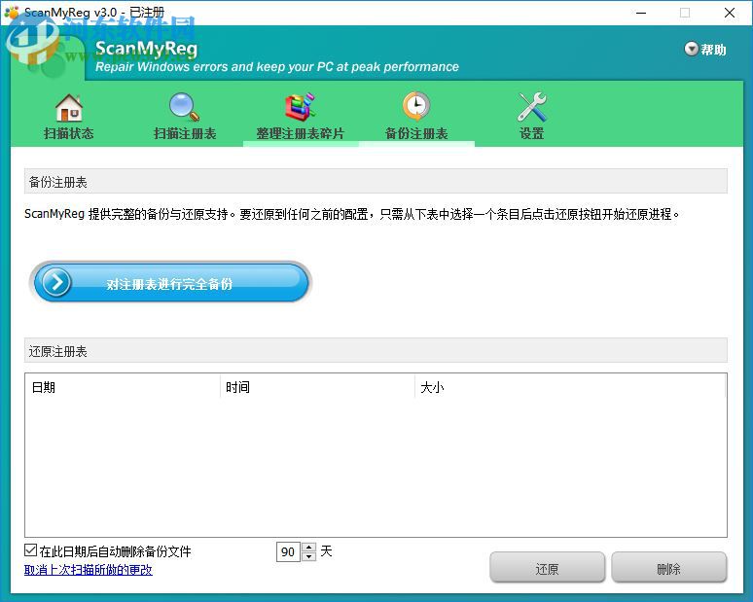Screen dimensions: 753x602
Task: Sort by 时间 column header
Action: (x=317, y=387)
